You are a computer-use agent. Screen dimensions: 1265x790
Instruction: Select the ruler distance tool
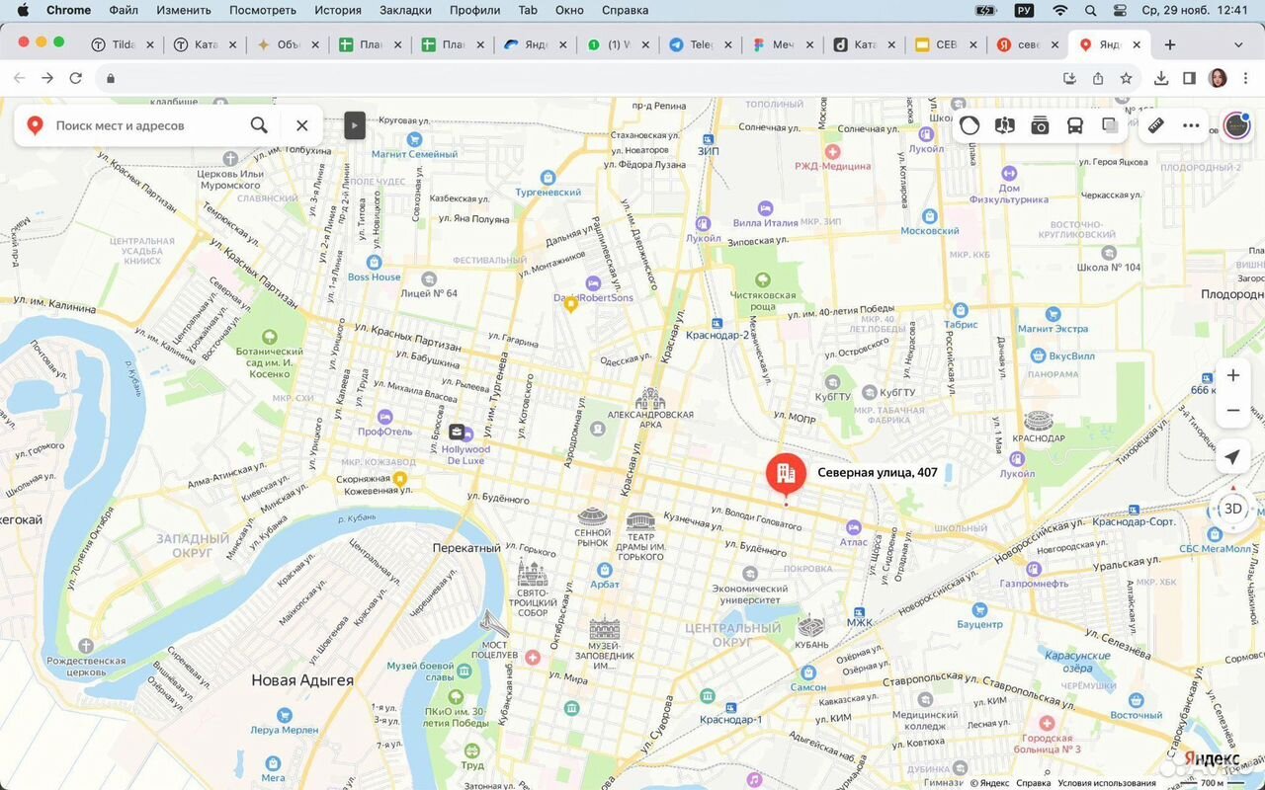click(x=1155, y=125)
